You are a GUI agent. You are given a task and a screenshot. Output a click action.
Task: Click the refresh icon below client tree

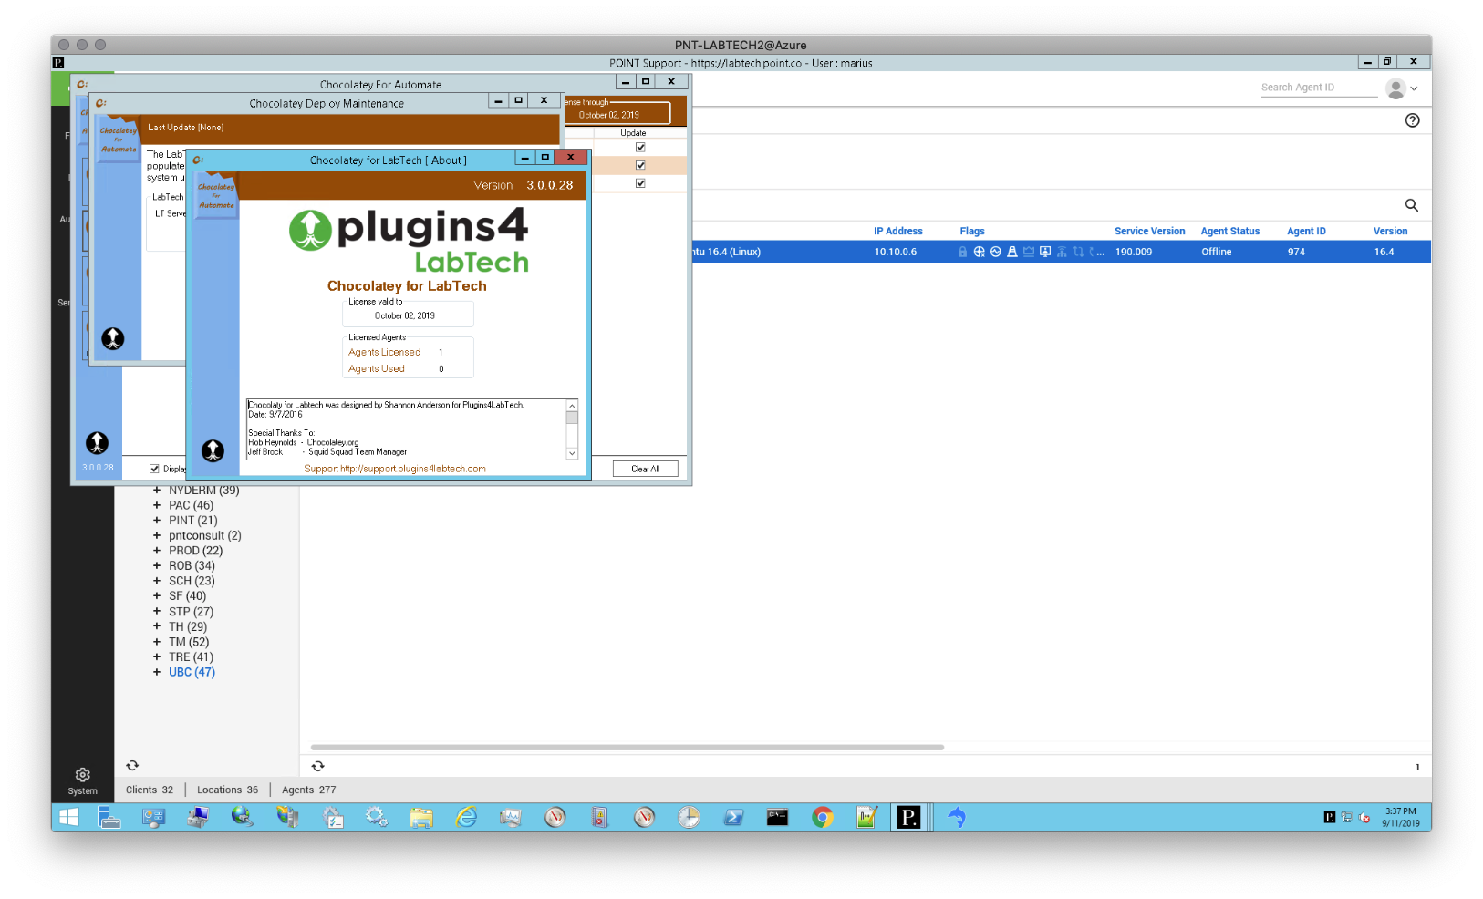pyautogui.click(x=132, y=765)
